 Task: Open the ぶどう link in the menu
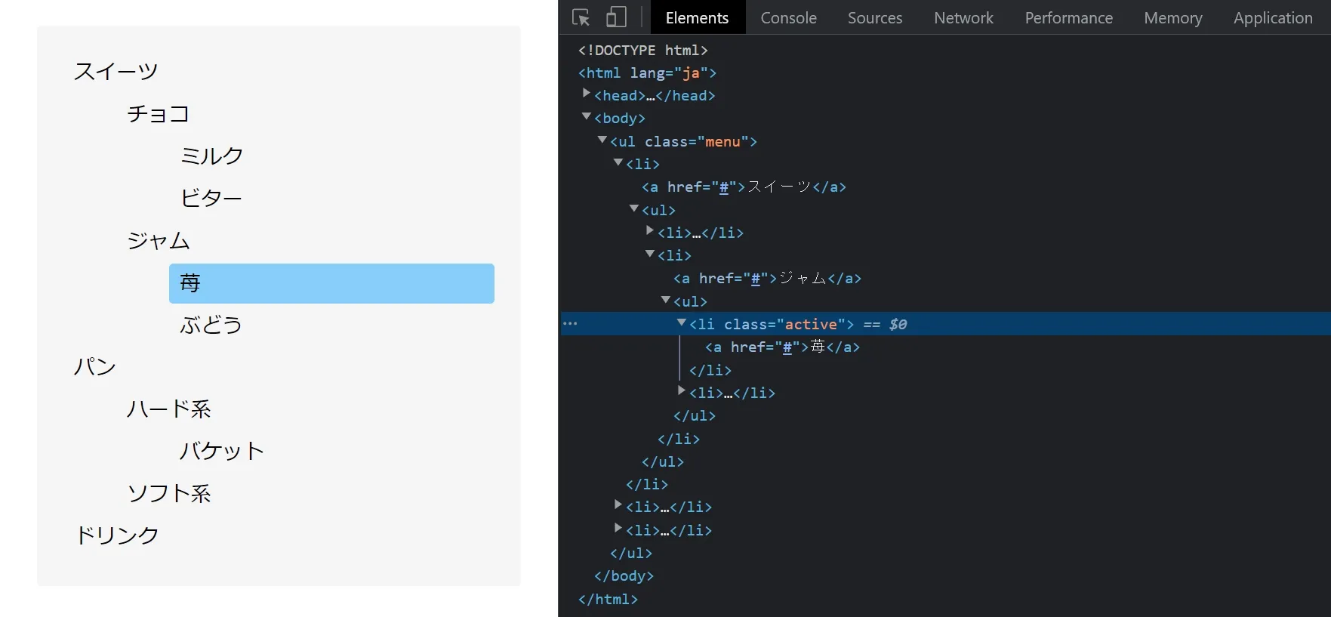pos(211,325)
